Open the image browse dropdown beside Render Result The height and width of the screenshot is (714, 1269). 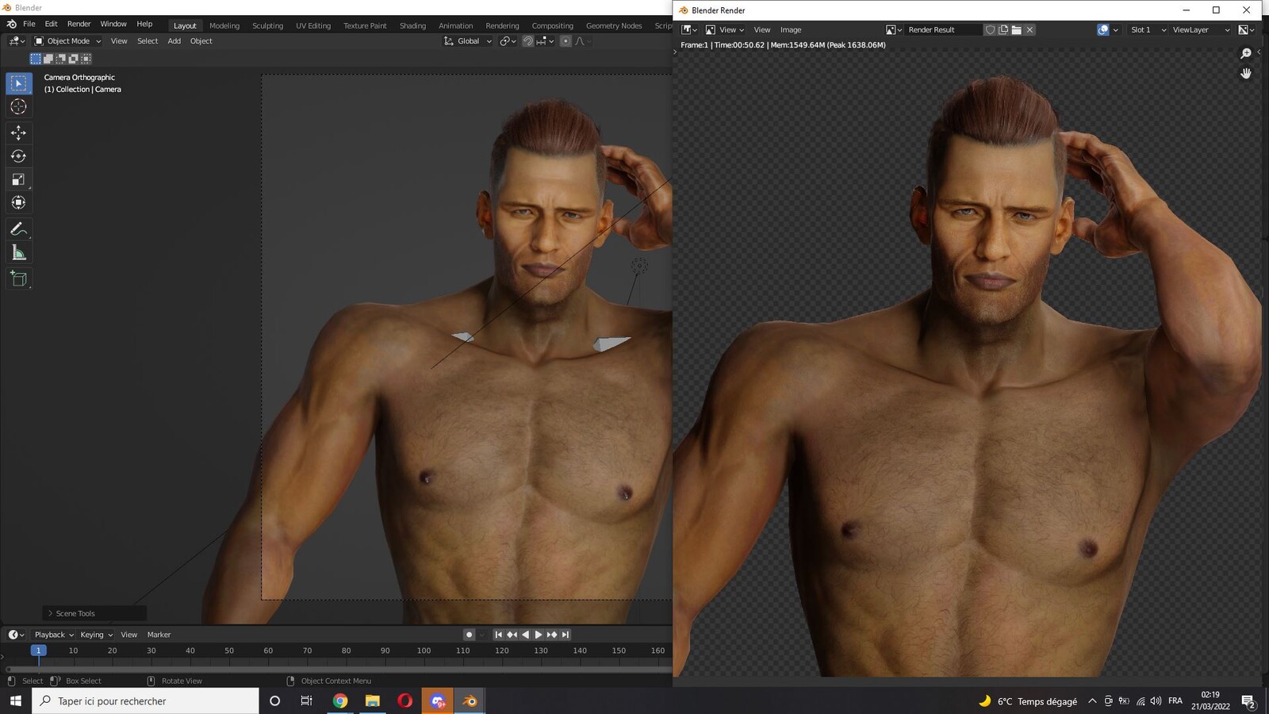pyautogui.click(x=894, y=30)
